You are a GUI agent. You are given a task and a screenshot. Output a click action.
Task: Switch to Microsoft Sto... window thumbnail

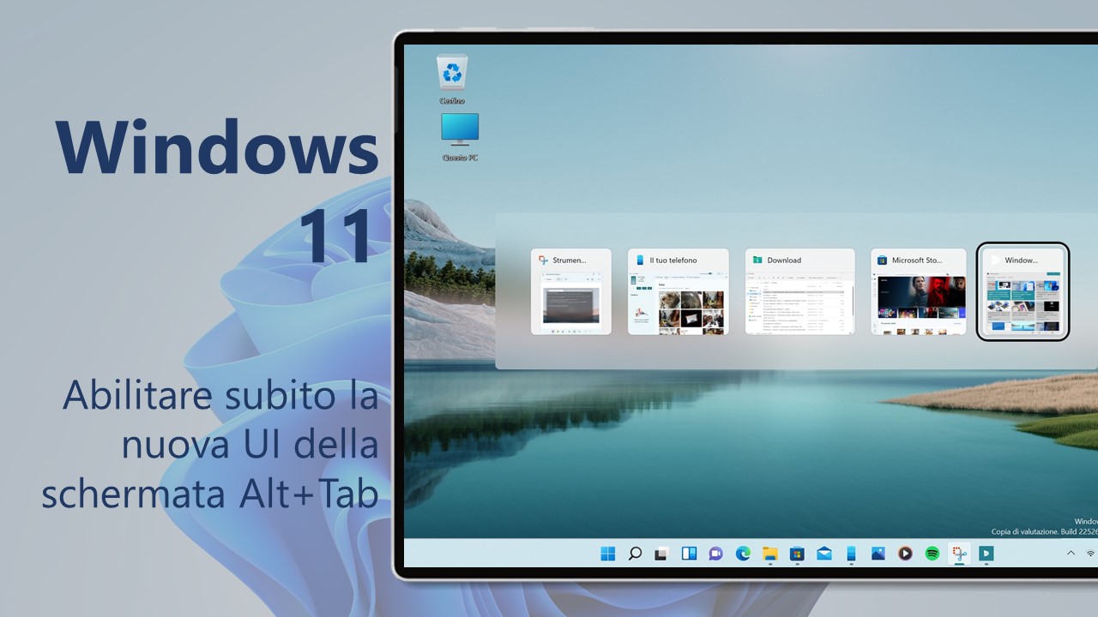[x=919, y=291]
